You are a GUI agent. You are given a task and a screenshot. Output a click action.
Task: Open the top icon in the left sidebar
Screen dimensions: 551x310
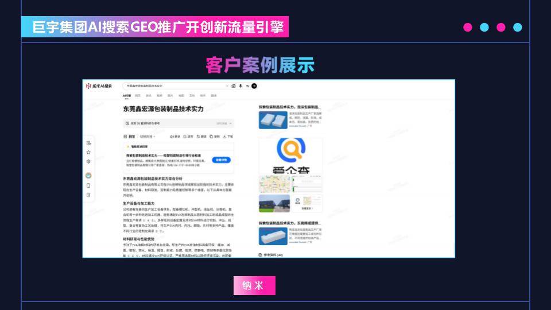(88, 143)
